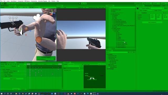Open the Cinemachine menu
Screen dimensions: 168x95
pyautogui.click(x=34, y=1)
